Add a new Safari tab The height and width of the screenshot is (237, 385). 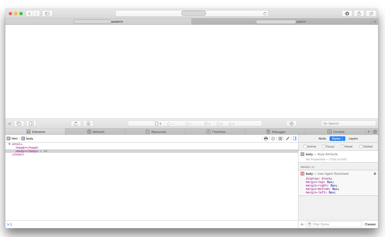click(375, 22)
